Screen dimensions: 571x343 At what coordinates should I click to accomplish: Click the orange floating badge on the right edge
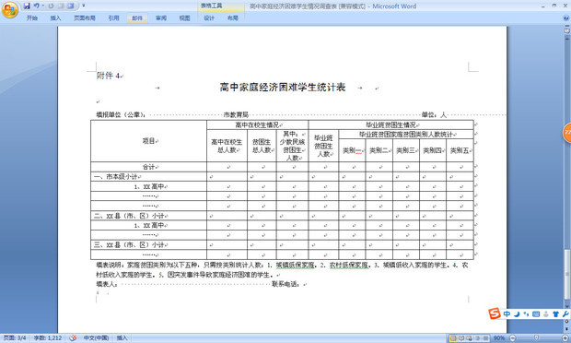pyautogui.click(x=567, y=133)
